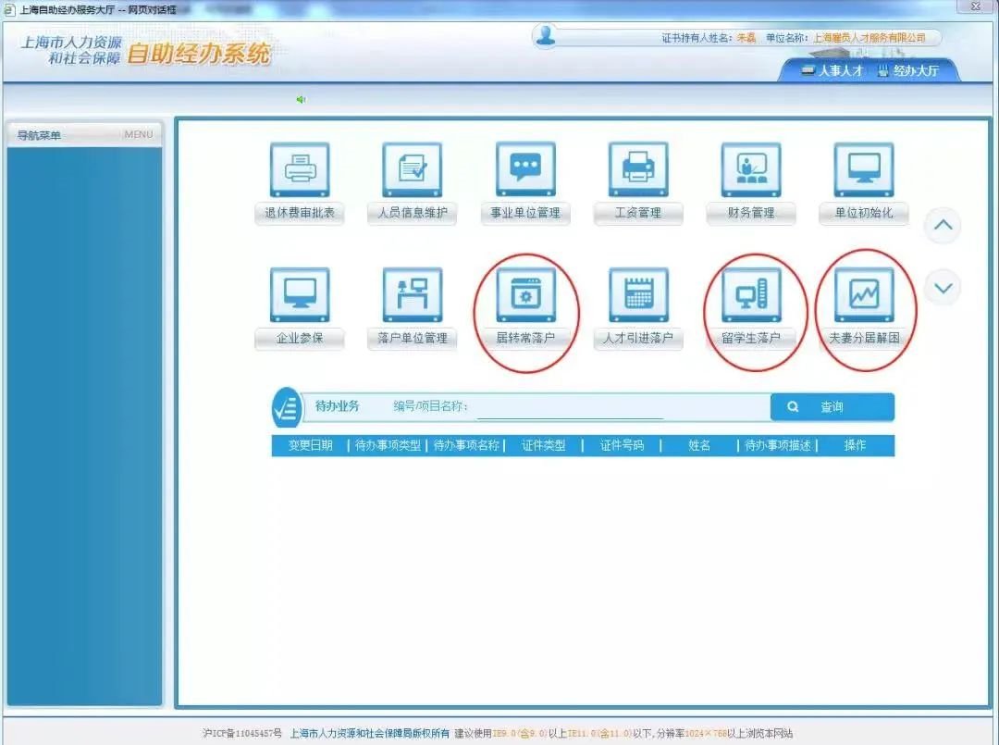Open 人才引进落户 calendar icon

tap(638, 296)
